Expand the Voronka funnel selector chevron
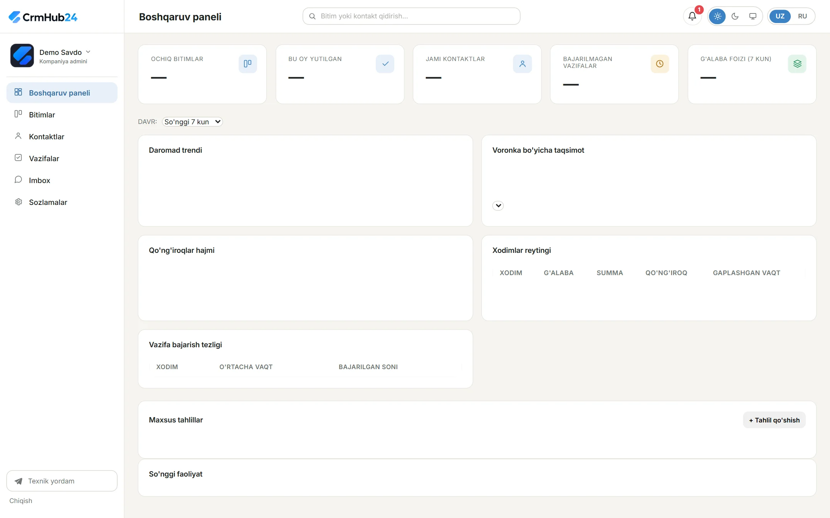Screen dimensions: 830x518 point(498,206)
